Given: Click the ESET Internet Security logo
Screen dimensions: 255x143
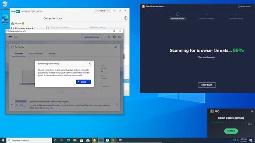Looking at the screenshot, I should pyautogui.click(x=16, y=12).
